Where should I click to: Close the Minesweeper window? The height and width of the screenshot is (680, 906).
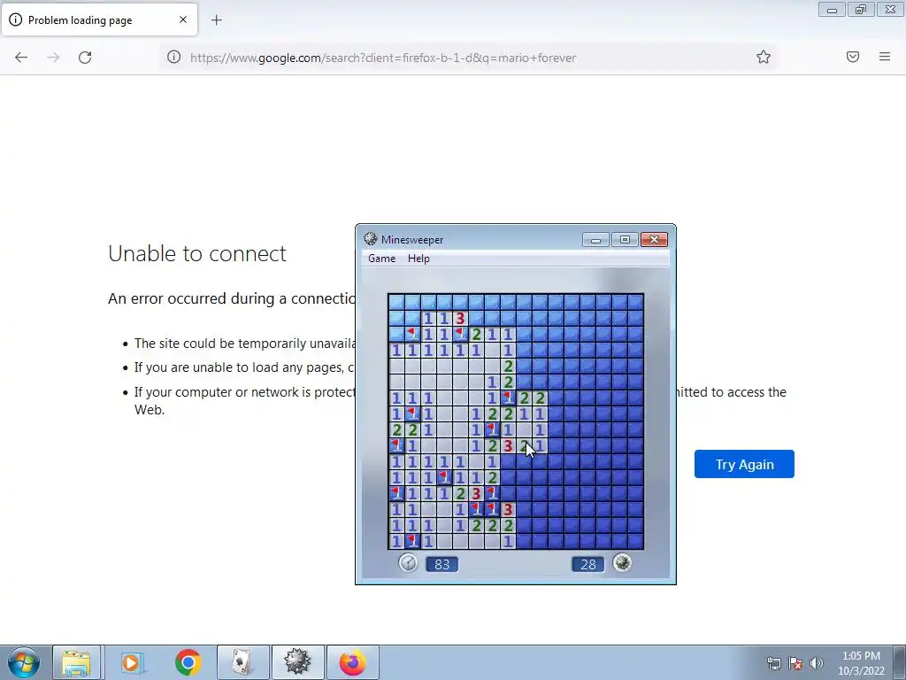click(654, 239)
